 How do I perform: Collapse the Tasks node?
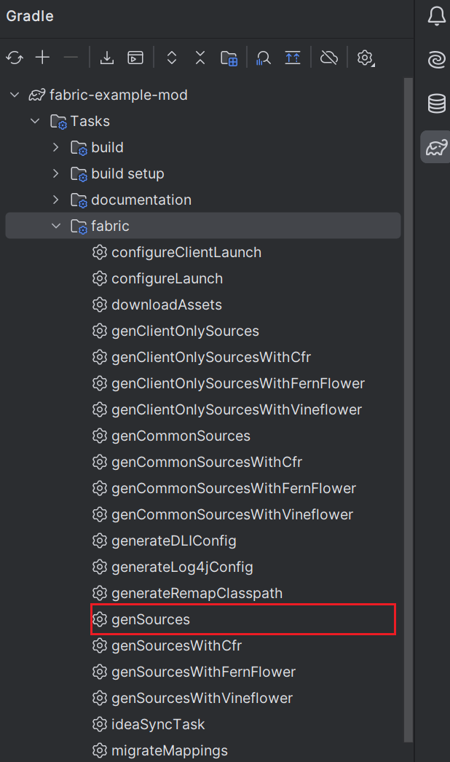[x=35, y=121]
